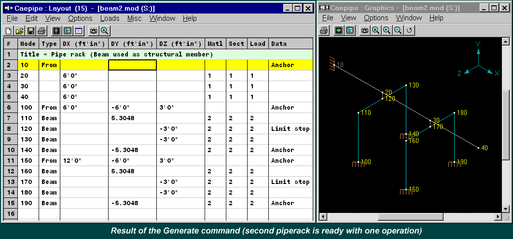Click the Zoom All magnifier in Layout toolbar
513x239 pixels.
[105, 31]
